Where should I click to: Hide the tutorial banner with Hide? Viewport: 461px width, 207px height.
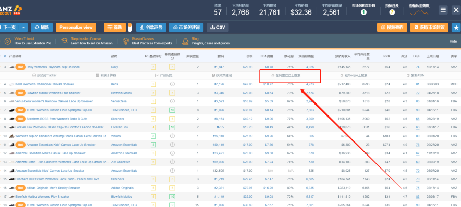[453, 41]
